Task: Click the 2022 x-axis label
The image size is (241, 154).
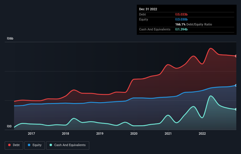Action: point(202,134)
